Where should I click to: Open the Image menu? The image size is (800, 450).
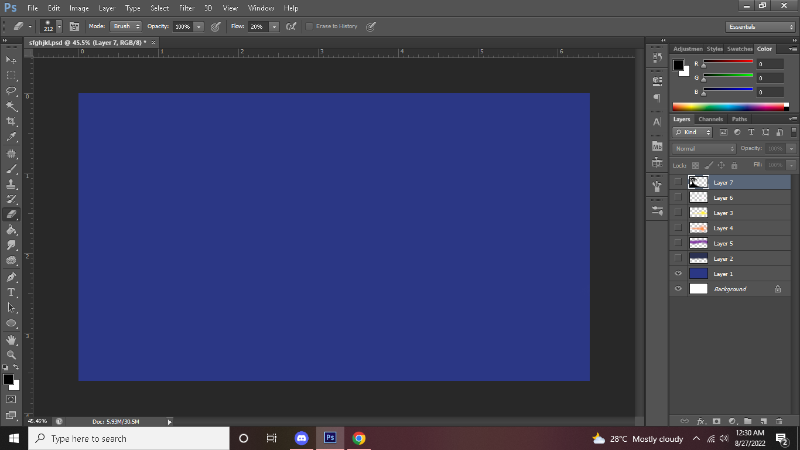79,8
